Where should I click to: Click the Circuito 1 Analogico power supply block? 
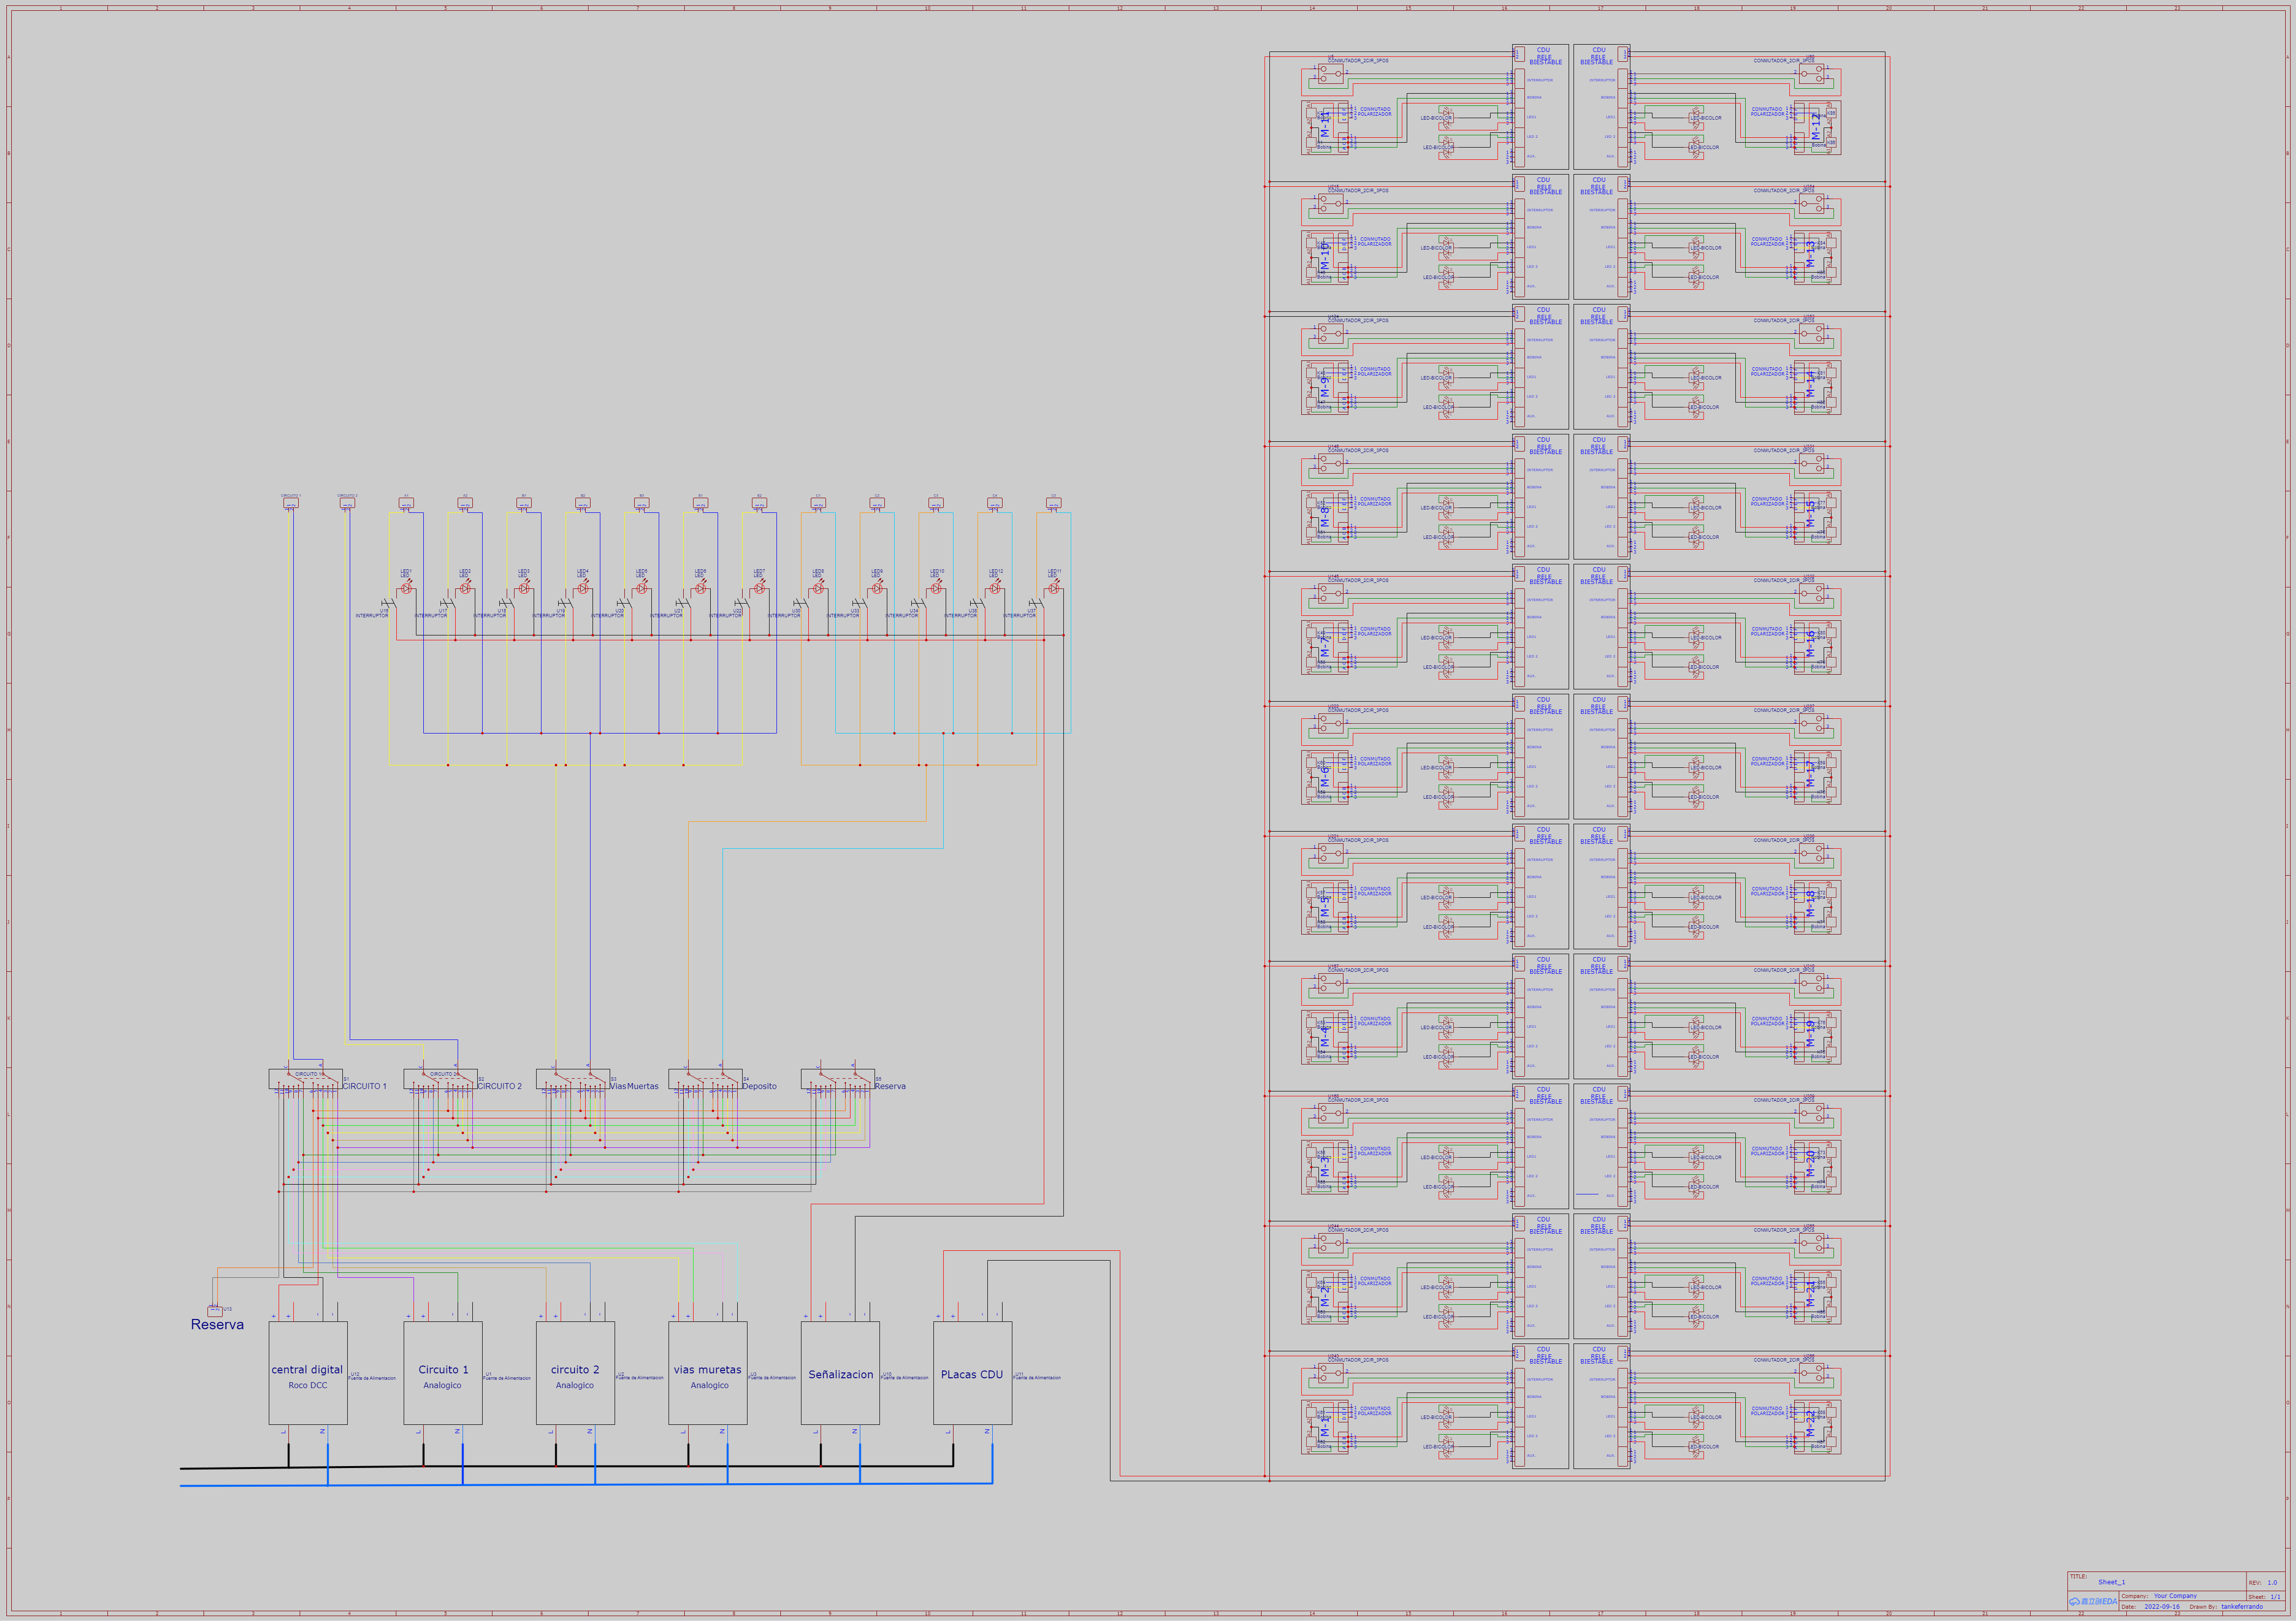click(443, 1373)
